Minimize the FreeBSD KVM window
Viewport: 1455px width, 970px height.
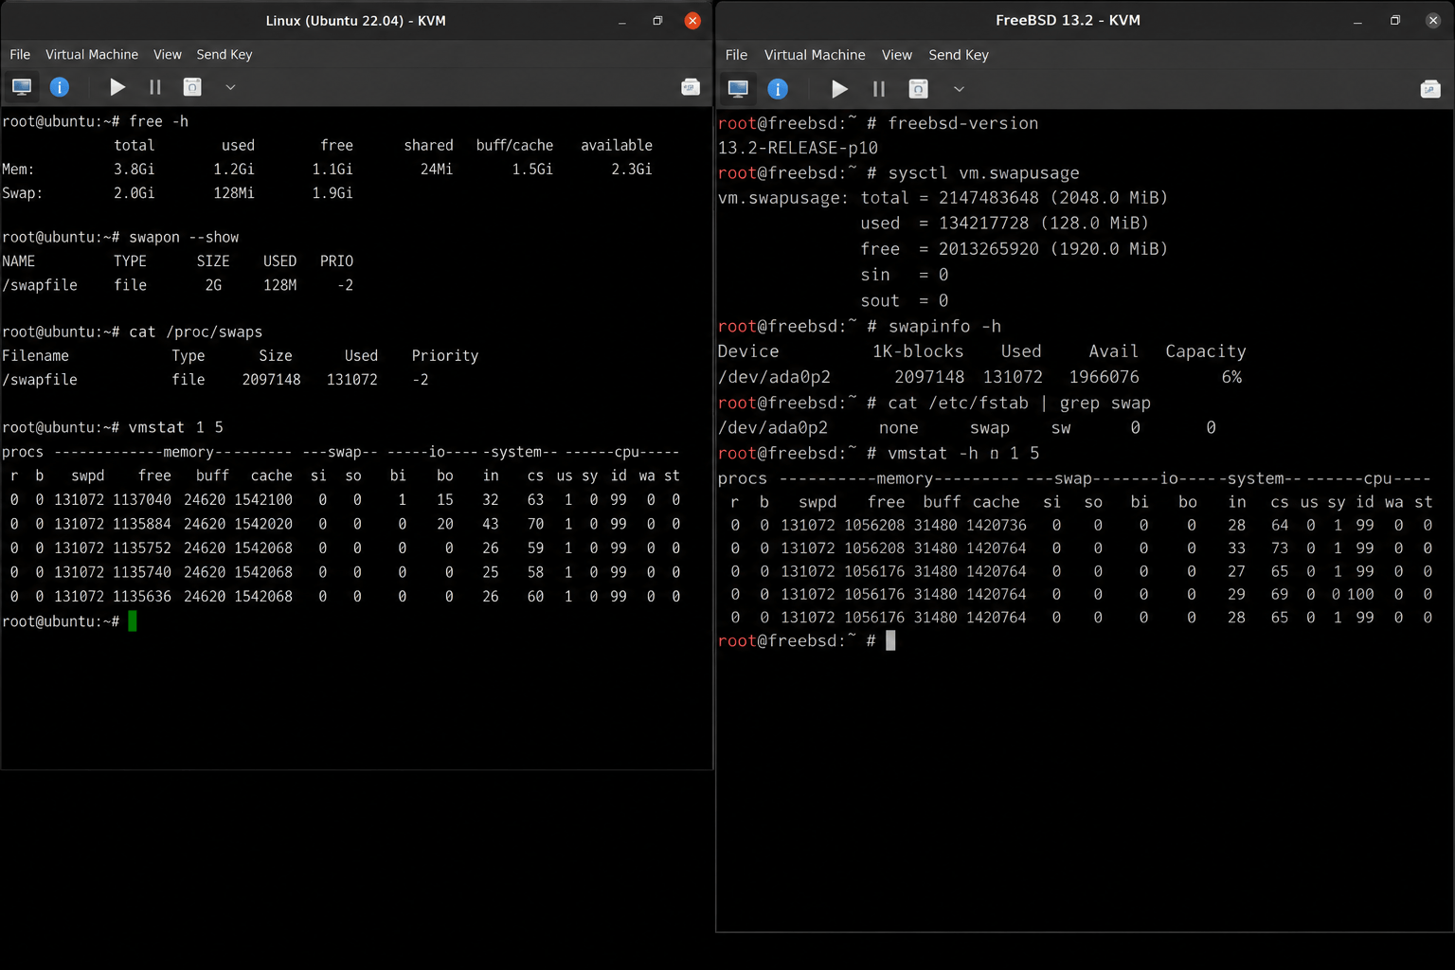click(1357, 21)
